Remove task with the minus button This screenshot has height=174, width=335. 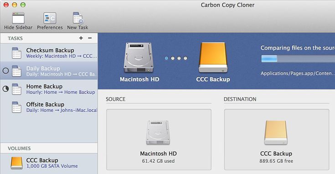[90, 38]
